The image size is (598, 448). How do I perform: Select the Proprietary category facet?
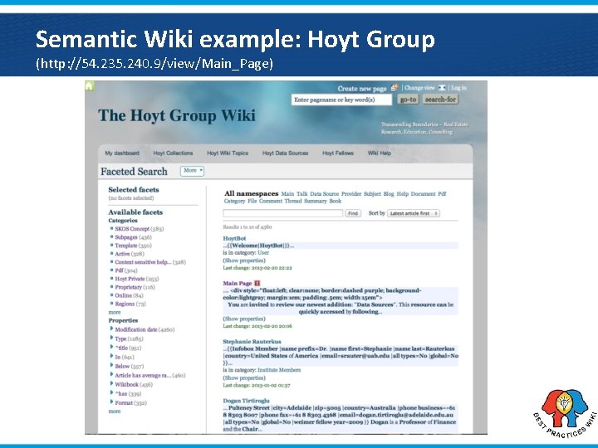tap(128, 287)
